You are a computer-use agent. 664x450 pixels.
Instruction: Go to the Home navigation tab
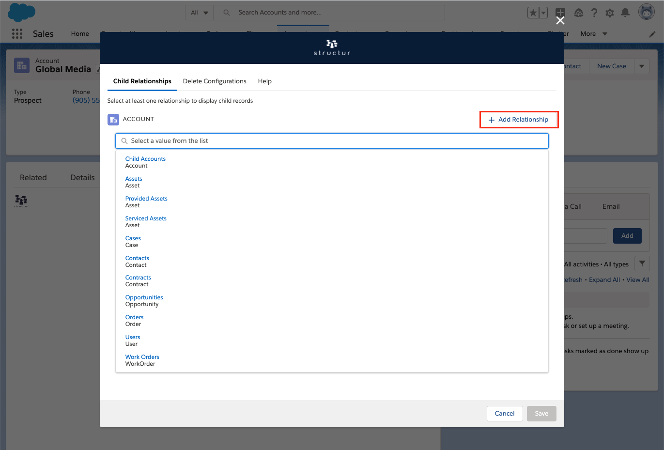80,34
